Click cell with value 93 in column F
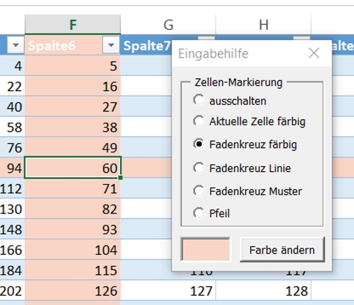The image size is (354, 305). tap(73, 229)
